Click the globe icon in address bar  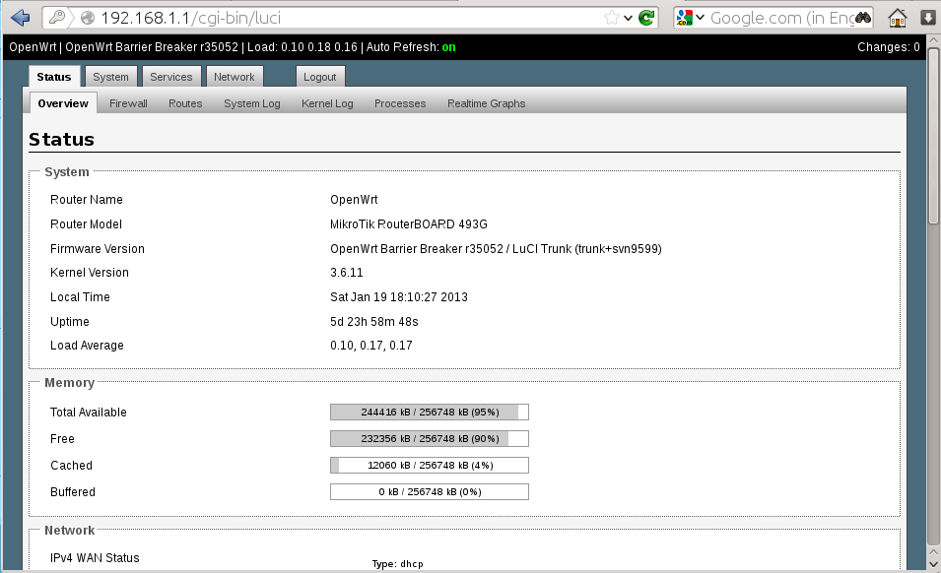coord(88,18)
